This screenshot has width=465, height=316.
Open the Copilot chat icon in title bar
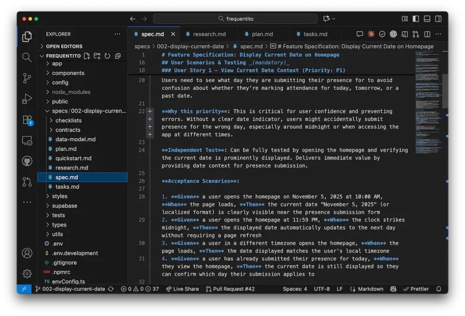click(x=327, y=19)
